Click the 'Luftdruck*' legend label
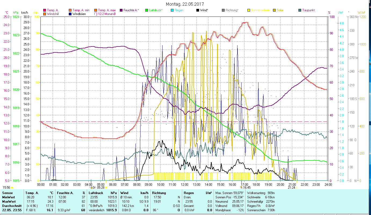The height and width of the screenshot is (215, 371). 156,10
